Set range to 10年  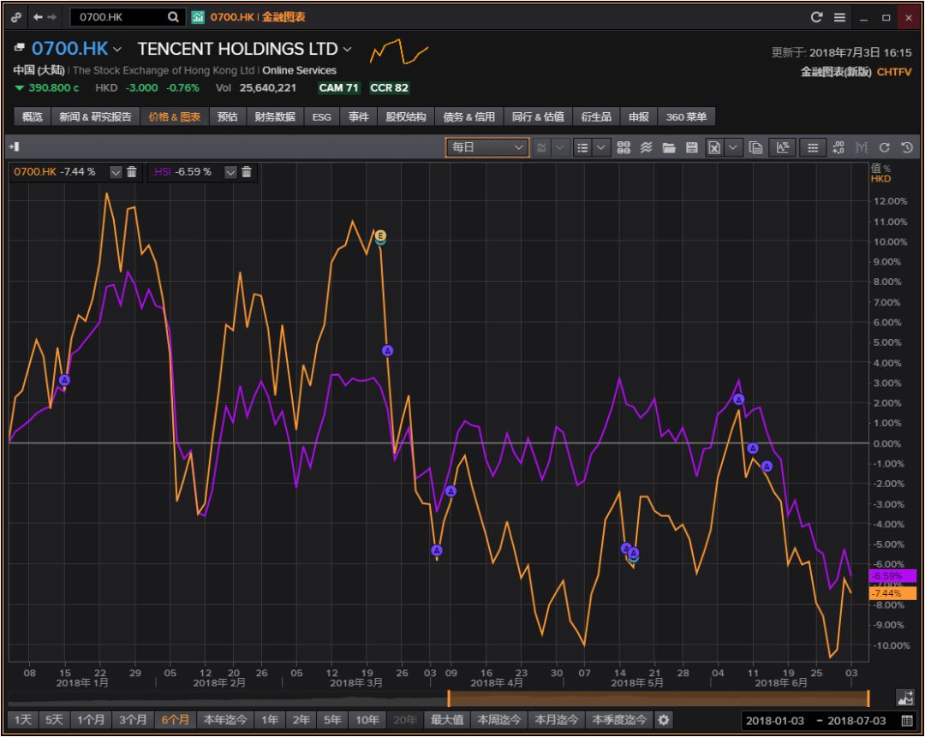[x=367, y=720]
